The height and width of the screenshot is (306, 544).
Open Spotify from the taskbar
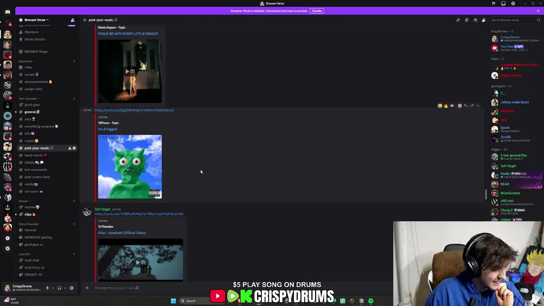[x=371, y=301]
